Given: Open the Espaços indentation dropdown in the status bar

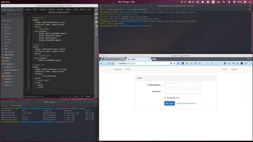Looking at the screenshot, I should (89, 96).
